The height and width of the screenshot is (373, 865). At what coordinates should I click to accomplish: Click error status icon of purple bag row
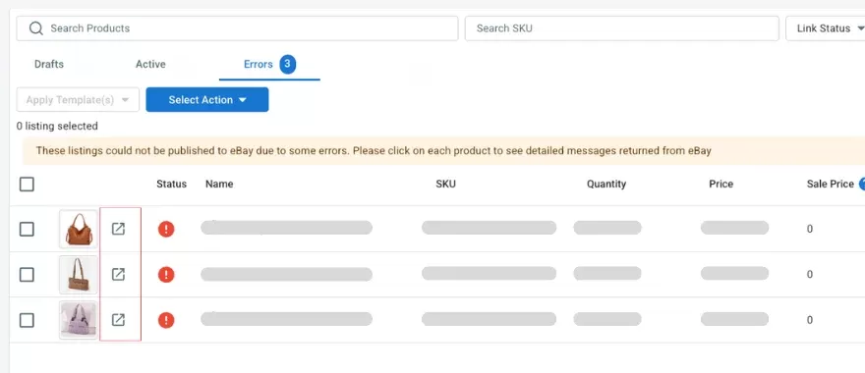point(166,320)
